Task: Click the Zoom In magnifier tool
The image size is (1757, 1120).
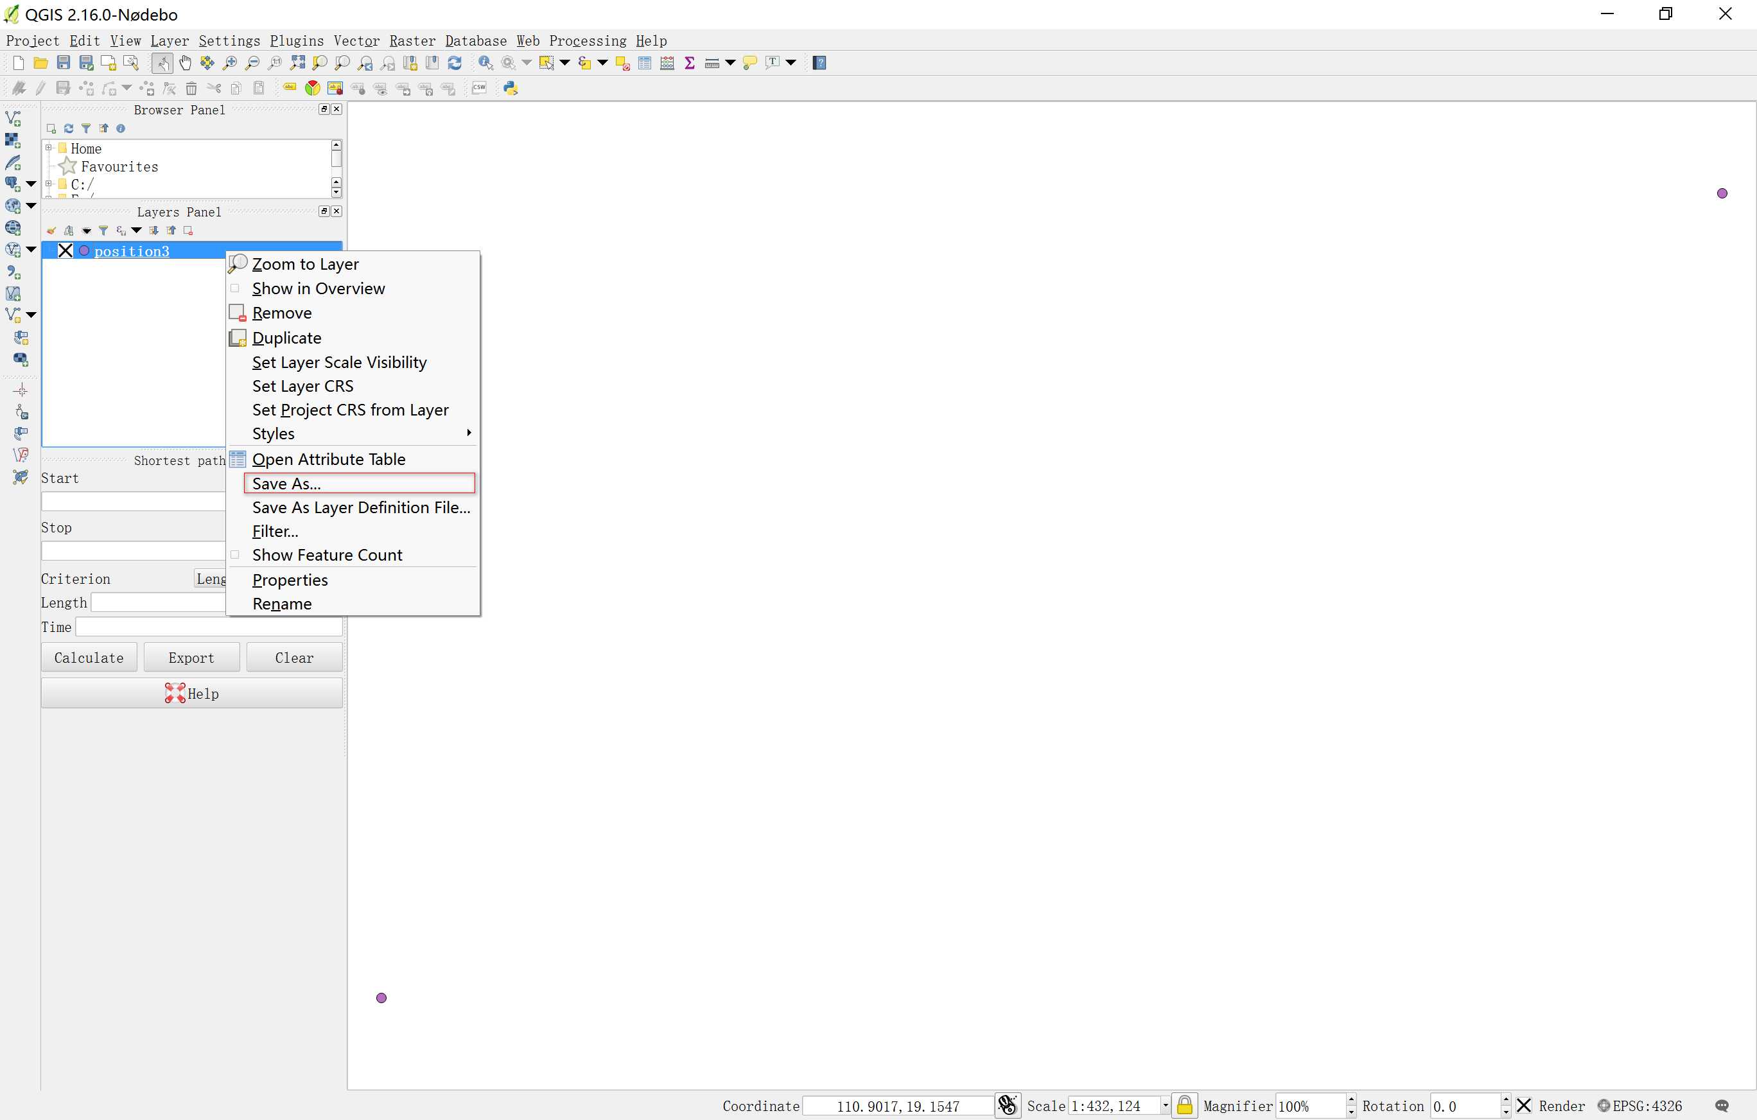Action: 230,64
